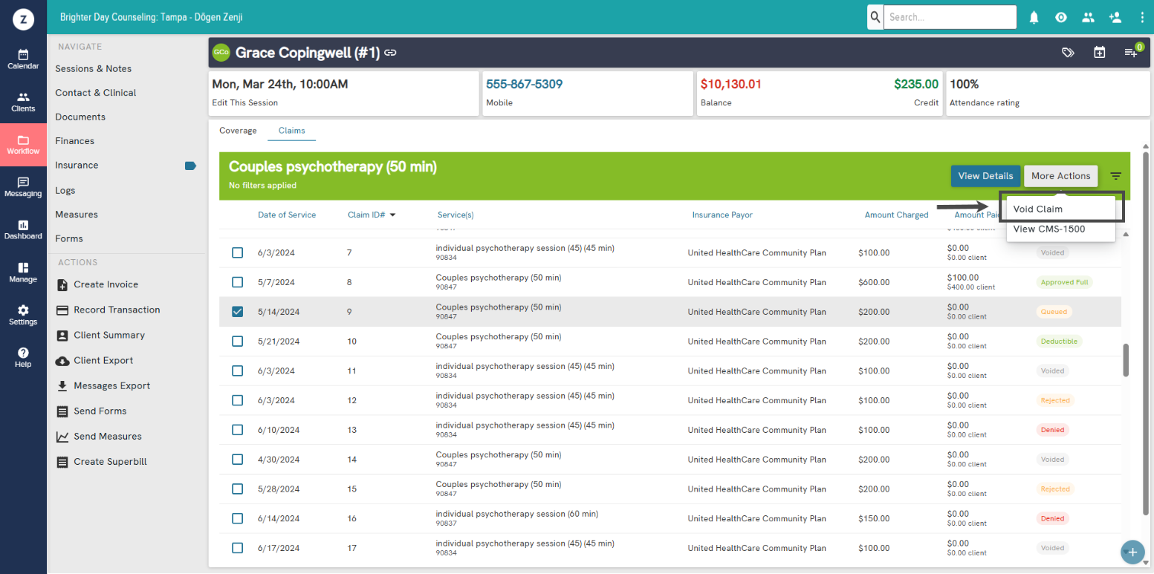Open the filter list icon beside More Actions

(x=1116, y=176)
